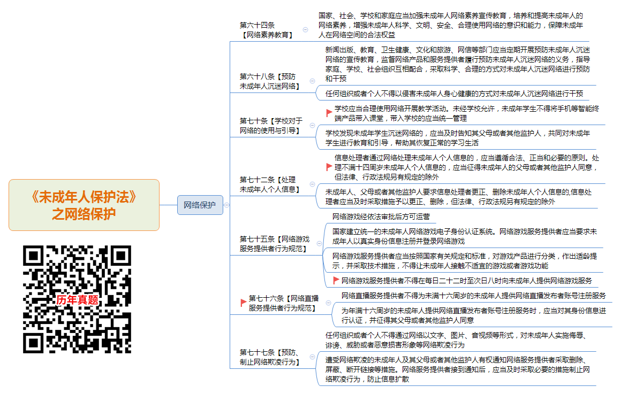Select the central topic 《未成年人保护法》之网络保护
The image size is (621, 394).
[83, 205]
